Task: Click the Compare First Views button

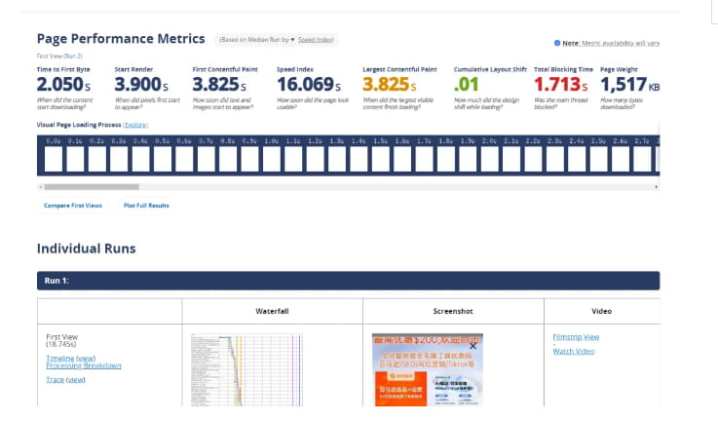Action: pos(73,206)
